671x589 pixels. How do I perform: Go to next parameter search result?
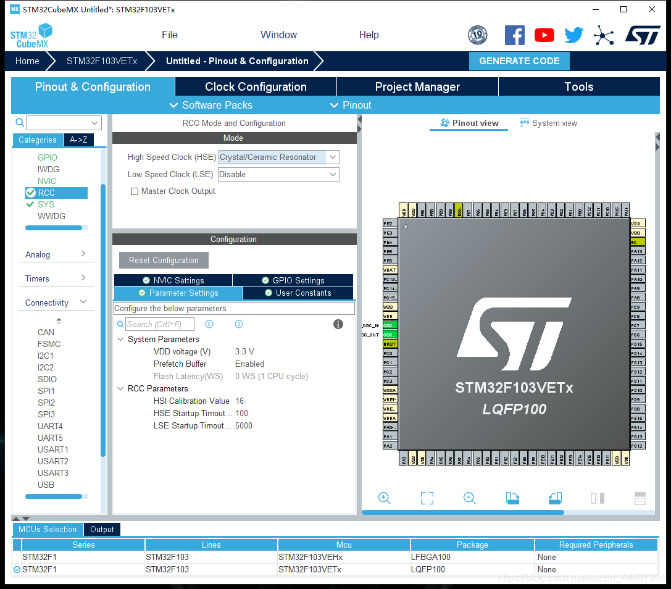[x=239, y=324]
